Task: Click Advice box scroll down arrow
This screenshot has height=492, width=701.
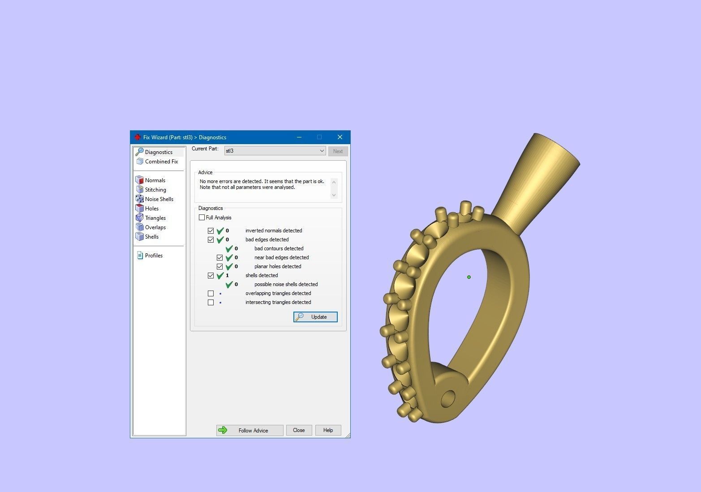Action: [x=334, y=195]
